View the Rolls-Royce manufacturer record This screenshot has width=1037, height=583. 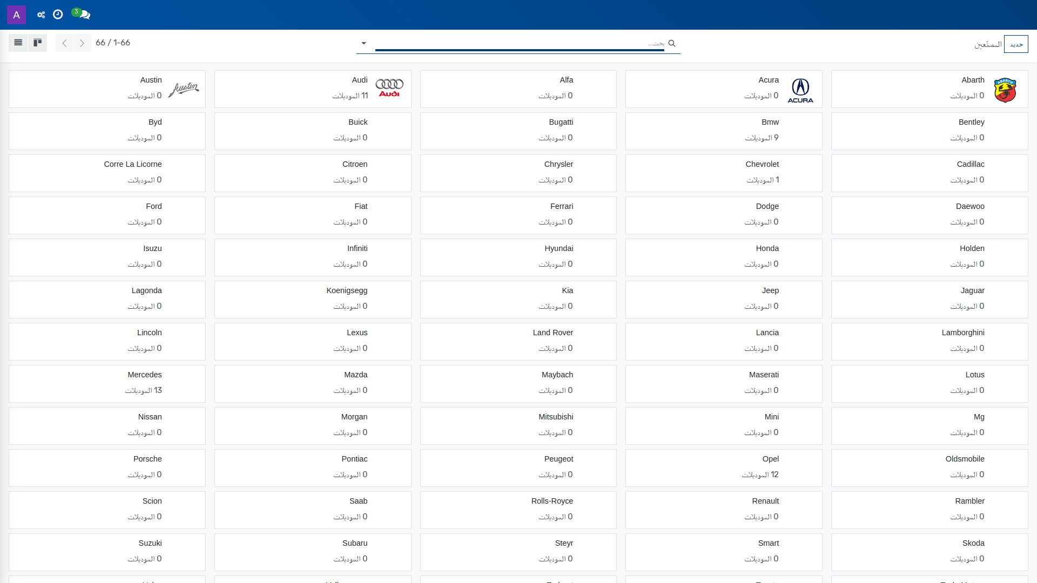click(518, 510)
